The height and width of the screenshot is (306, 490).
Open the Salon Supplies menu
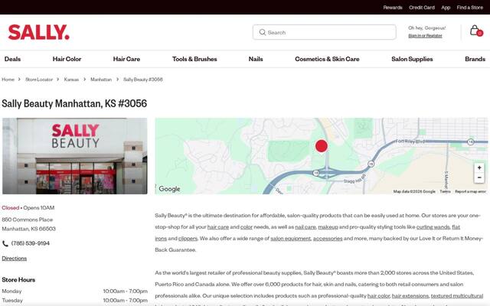pyautogui.click(x=412, y=59)
